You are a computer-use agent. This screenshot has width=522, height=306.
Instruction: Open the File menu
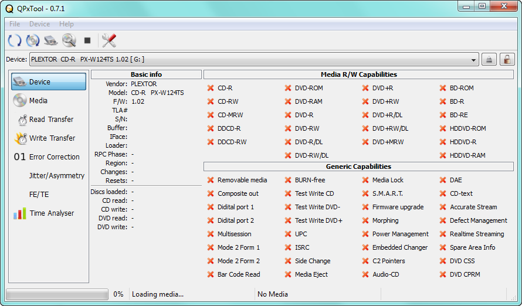(x=15, y=24)
